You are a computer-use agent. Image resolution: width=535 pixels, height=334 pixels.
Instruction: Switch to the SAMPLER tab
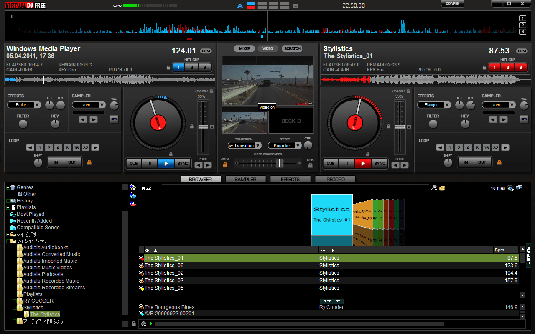[245, 179]
